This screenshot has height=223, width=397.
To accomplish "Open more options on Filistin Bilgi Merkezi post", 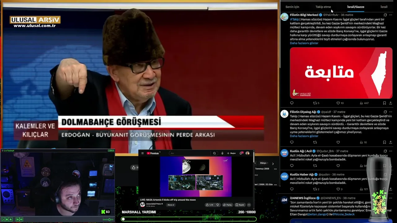I will click(390, 15).
